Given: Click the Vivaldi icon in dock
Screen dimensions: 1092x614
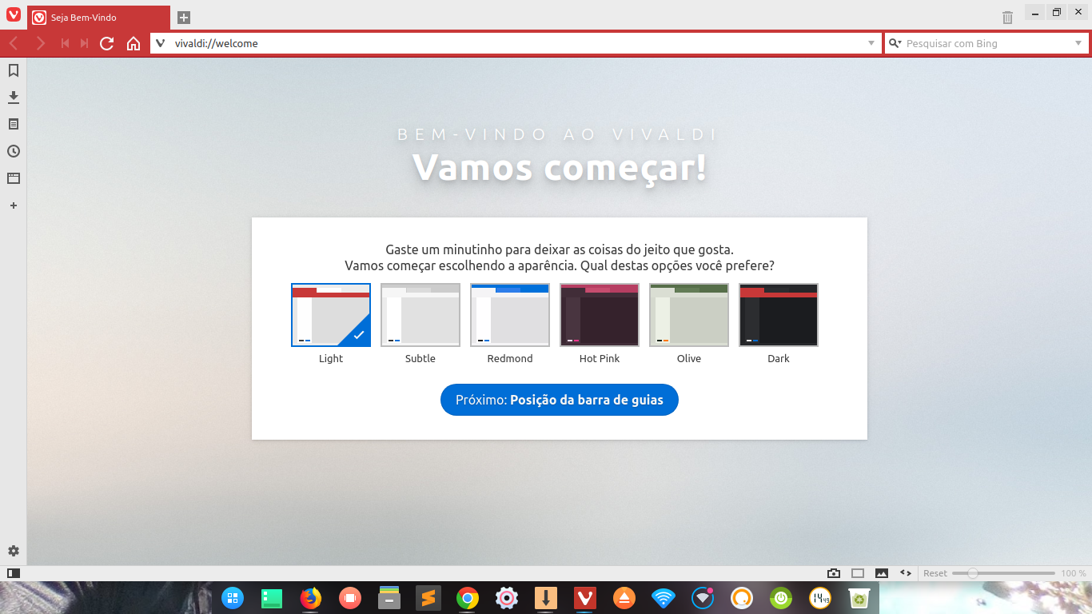Looking at the screenshot, I should [585, 598].
